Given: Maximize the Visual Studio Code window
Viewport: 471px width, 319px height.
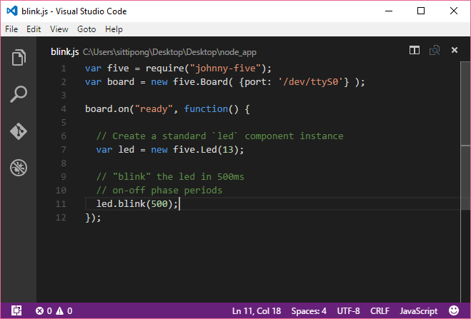Looking at the screenshot, I should tap(421, 11).
